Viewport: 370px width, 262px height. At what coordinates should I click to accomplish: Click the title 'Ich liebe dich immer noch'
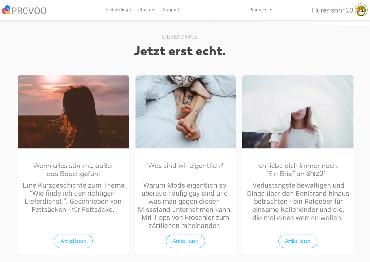point(298,166)
